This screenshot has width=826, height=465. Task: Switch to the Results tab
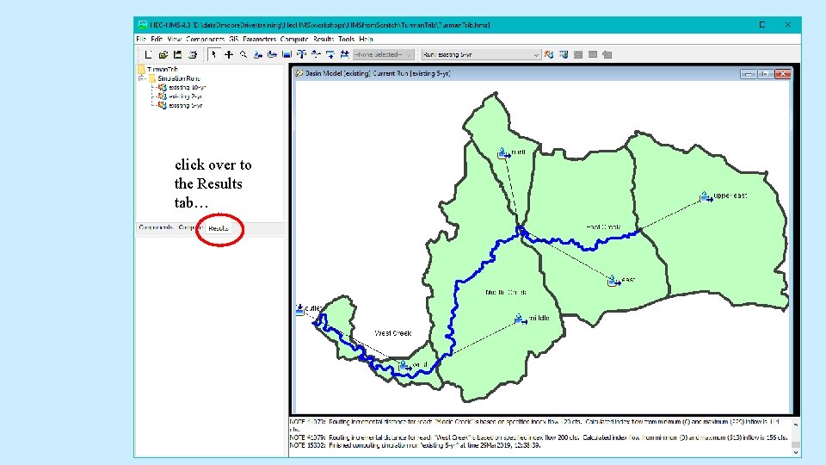coord(218,228)
